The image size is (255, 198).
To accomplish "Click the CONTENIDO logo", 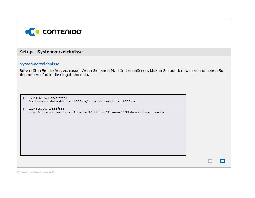I will coord(54,32).
